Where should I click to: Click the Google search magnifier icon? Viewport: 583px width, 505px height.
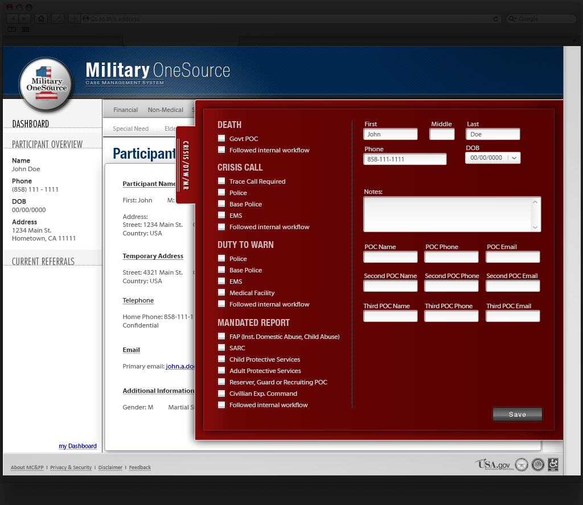coord(511,18)
